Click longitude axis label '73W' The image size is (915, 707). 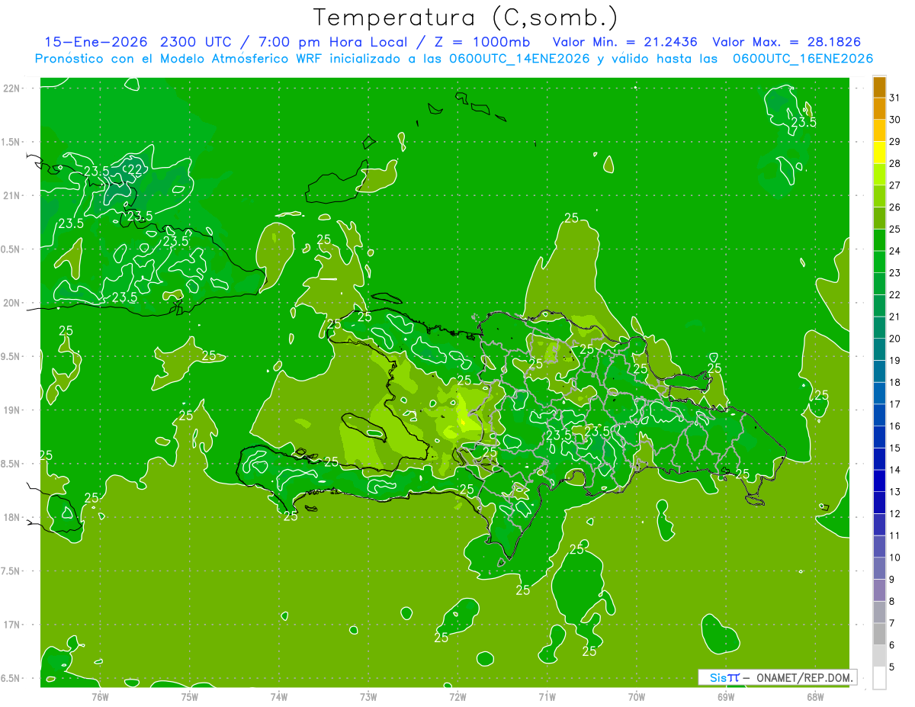[368, 696]
